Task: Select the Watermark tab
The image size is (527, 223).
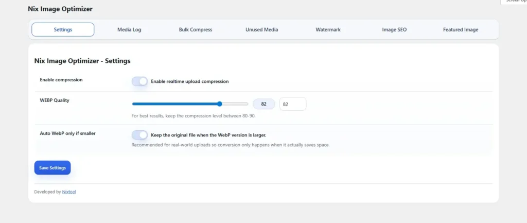Action: 328,29
